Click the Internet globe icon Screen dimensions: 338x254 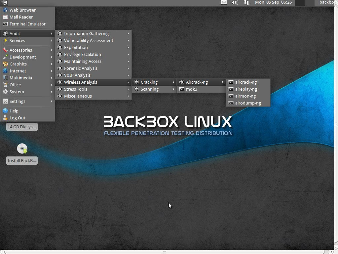pyautogui.click(x=5, y=71)
